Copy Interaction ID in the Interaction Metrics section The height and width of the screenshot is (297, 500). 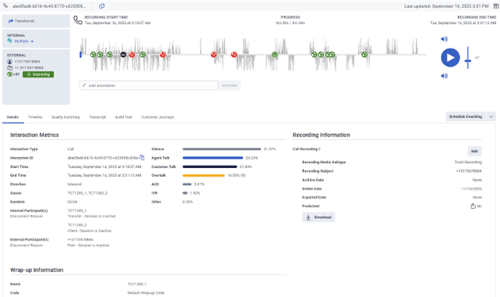pyautogui.click(x=142, y=157)
